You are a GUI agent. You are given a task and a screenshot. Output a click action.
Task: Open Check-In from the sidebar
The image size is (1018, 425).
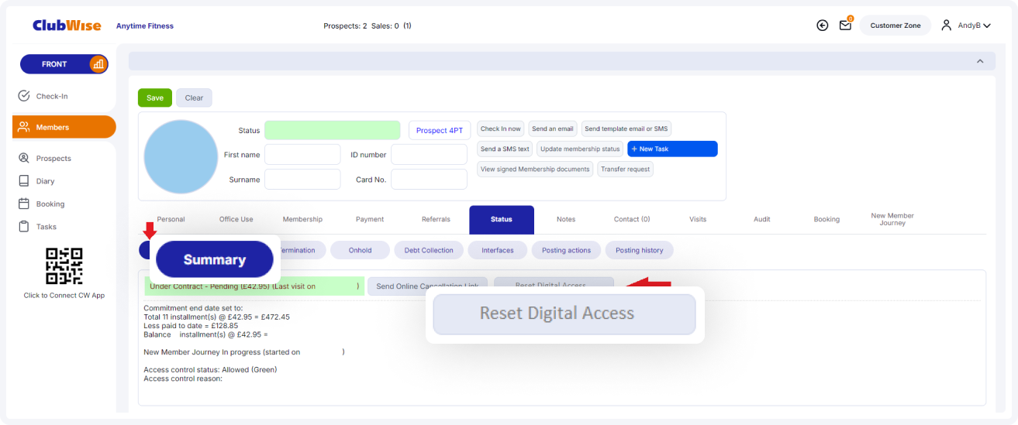[53, 96]
